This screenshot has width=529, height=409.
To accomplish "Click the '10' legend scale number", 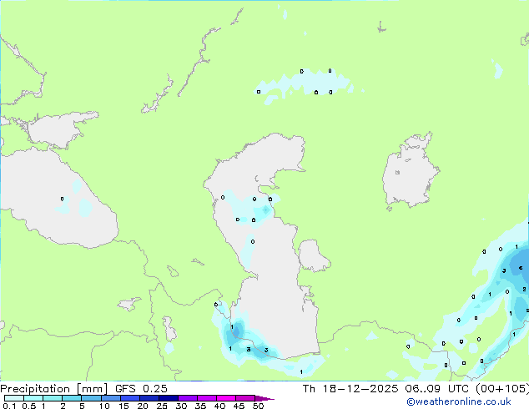I will pos(104,406).
